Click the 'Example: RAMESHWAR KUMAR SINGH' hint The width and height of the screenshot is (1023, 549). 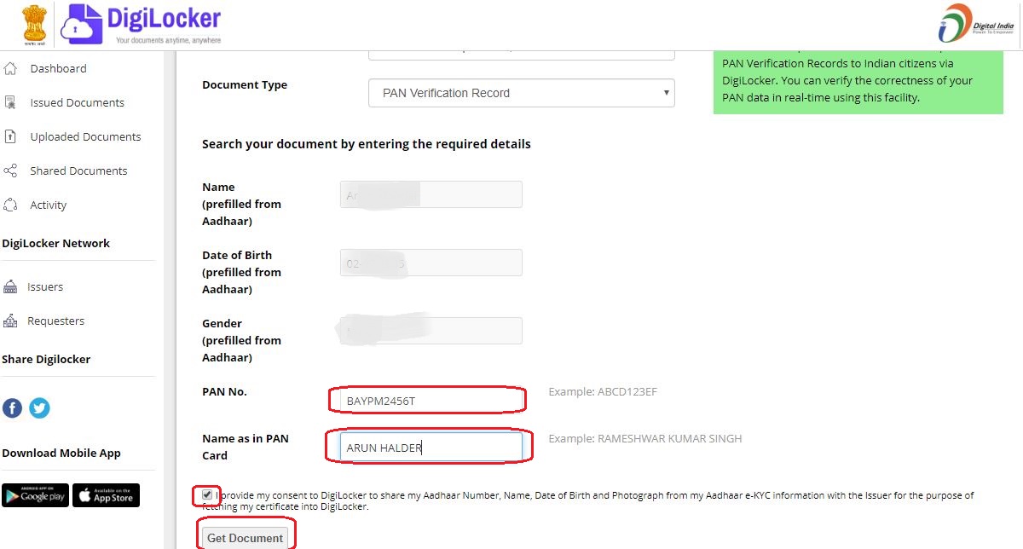pyautogui.click(x=645, y=438)
